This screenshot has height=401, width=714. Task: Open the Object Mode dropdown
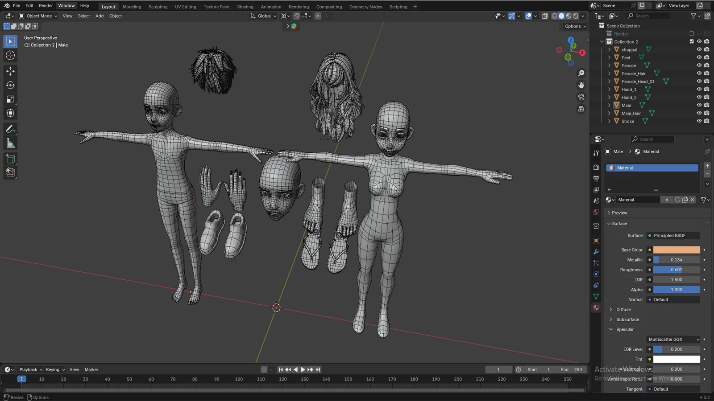[38, 16]
